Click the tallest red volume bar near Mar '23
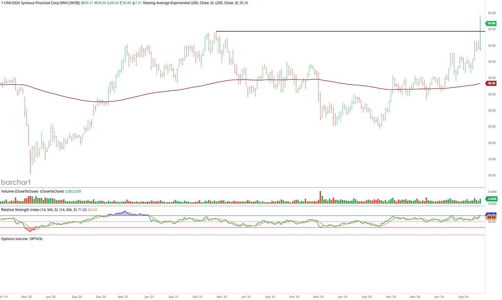Viewport: 502px width, 300px height. coord(320,197)
